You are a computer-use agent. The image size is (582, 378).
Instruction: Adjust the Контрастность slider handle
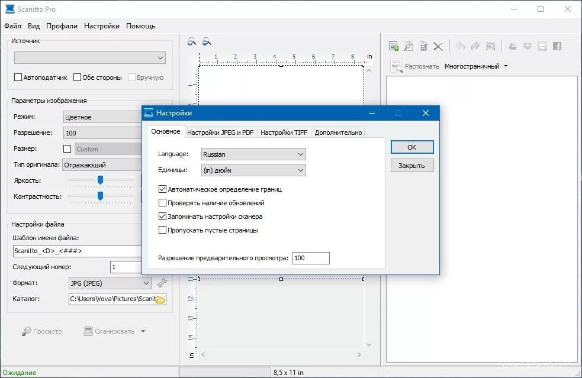100,196
